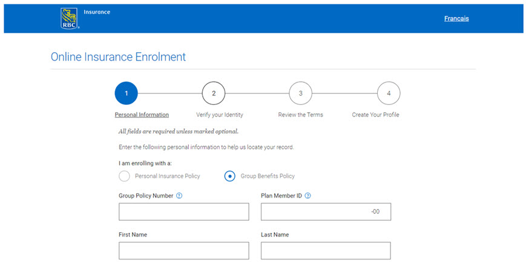Click step 2 circle in progress tracker
526x277 pixels.
pos(213,93)
